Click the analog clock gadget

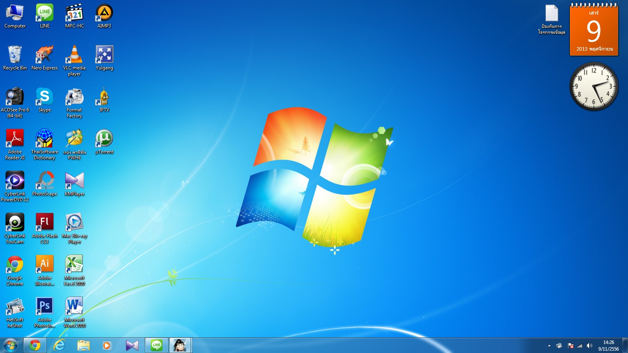(594, 86)
